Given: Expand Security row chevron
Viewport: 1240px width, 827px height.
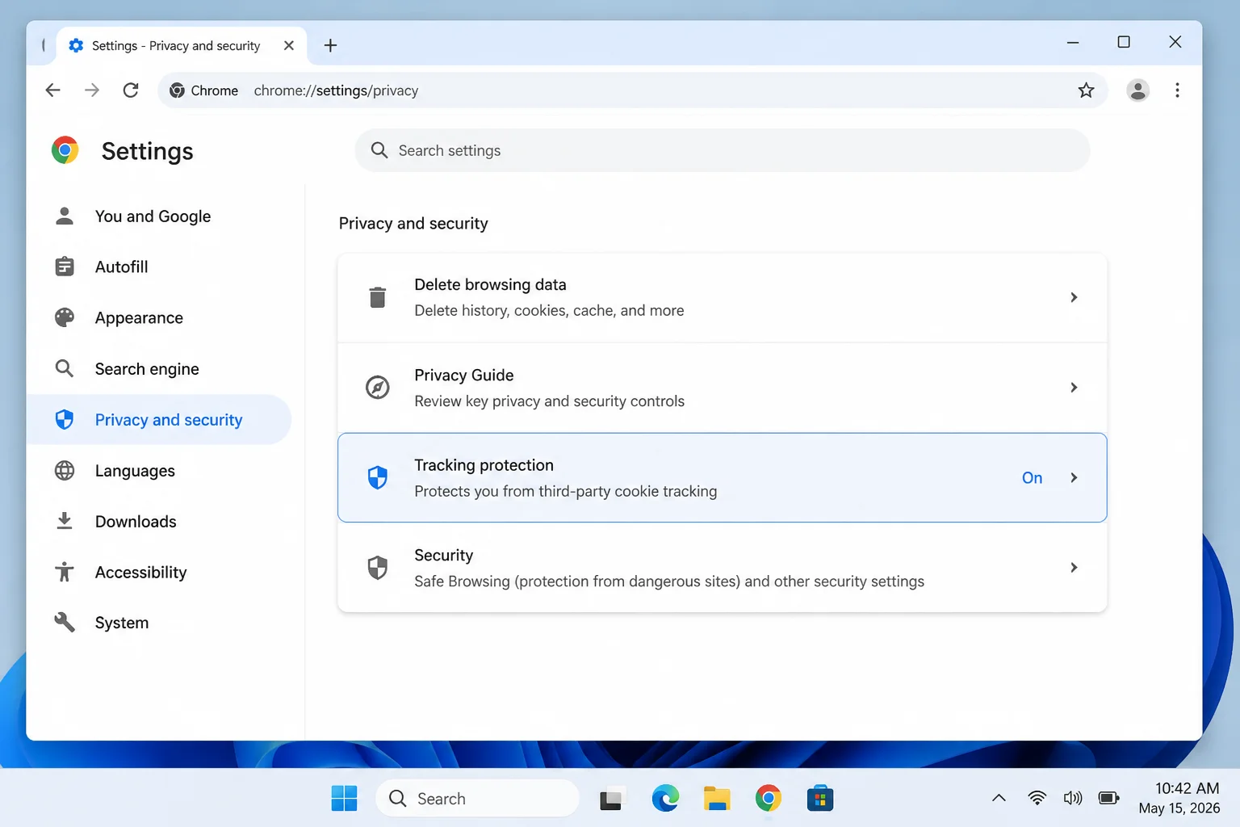Looking at the screenshot, I should [1074, 568].
